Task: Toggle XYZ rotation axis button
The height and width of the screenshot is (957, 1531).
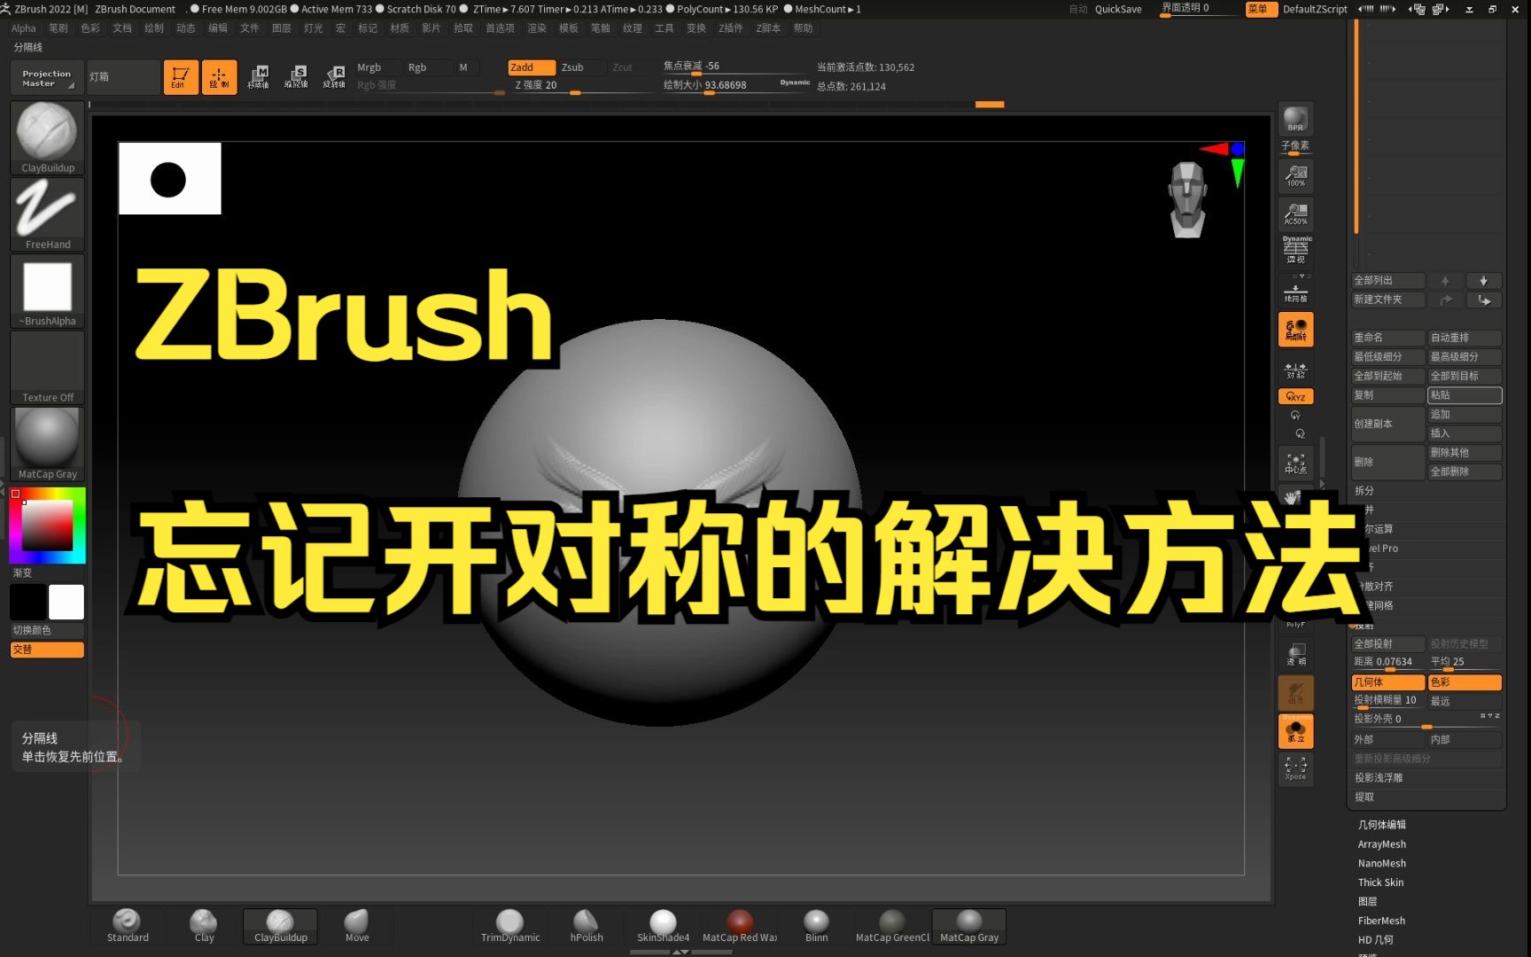Action: coord(1295,396)
